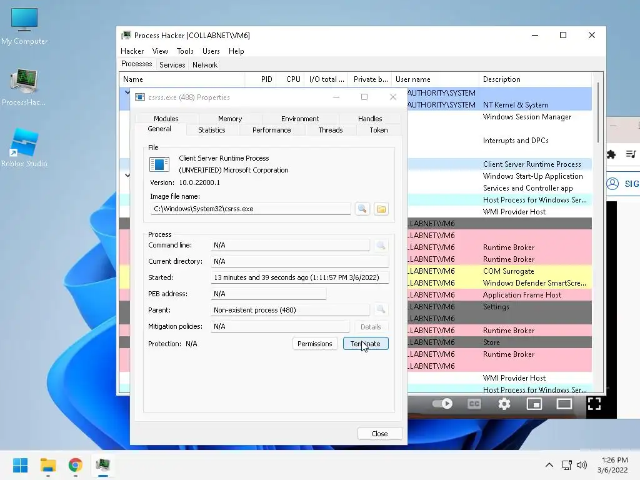Select the COM Surrogate process row
Screen dimensions: 640x480
pyautogui.click(x=499, y=271)
